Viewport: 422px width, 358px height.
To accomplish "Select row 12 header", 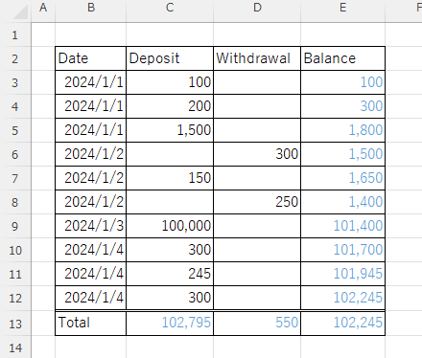I will click(15, 298).
